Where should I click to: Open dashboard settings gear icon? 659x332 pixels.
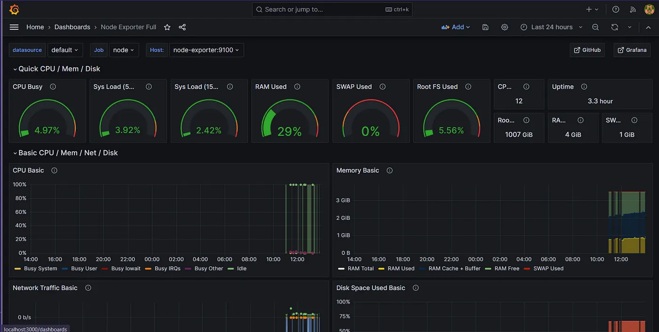pyautogui.click(x=505, y=27)
